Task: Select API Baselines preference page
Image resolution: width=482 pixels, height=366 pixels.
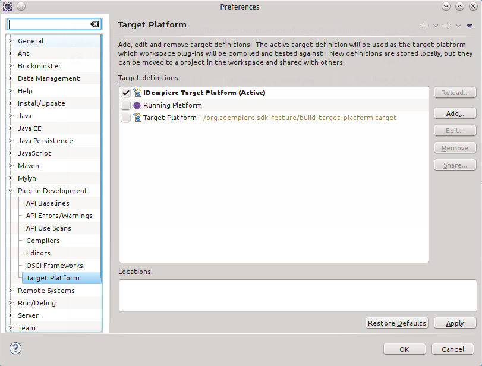Action: tap(48, 203)
